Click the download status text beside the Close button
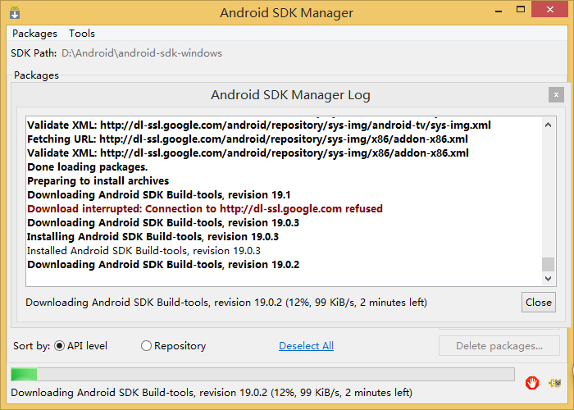The width and height of the screenshot is (574, 410). tap(226, 303)
